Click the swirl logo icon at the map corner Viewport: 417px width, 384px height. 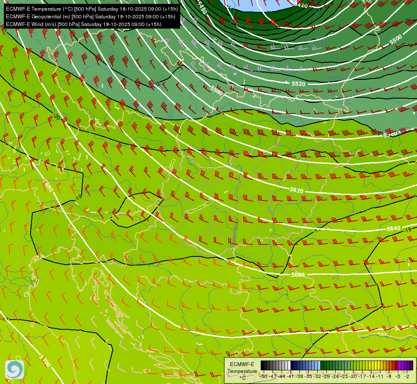[14, 369]
